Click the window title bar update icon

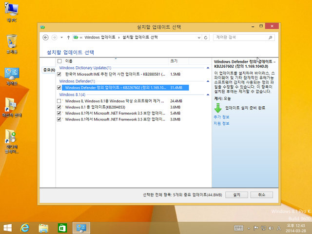pos(42,27)
